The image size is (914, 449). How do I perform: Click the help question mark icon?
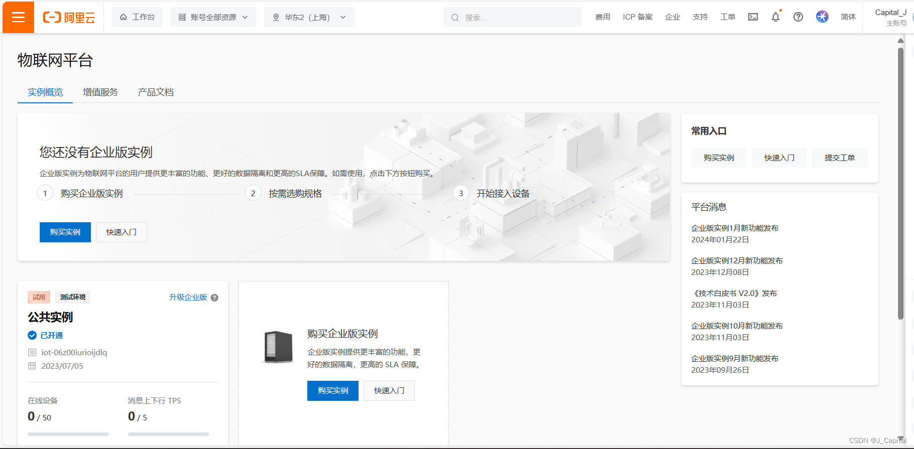tap(798, 17)
